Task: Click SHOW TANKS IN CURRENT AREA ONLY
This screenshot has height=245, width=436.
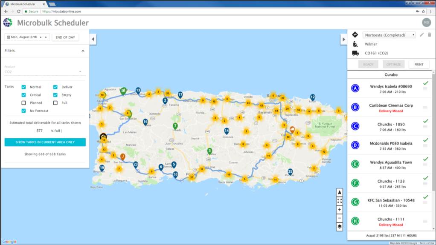Action: pyautogui.click(x=45, y=142)
